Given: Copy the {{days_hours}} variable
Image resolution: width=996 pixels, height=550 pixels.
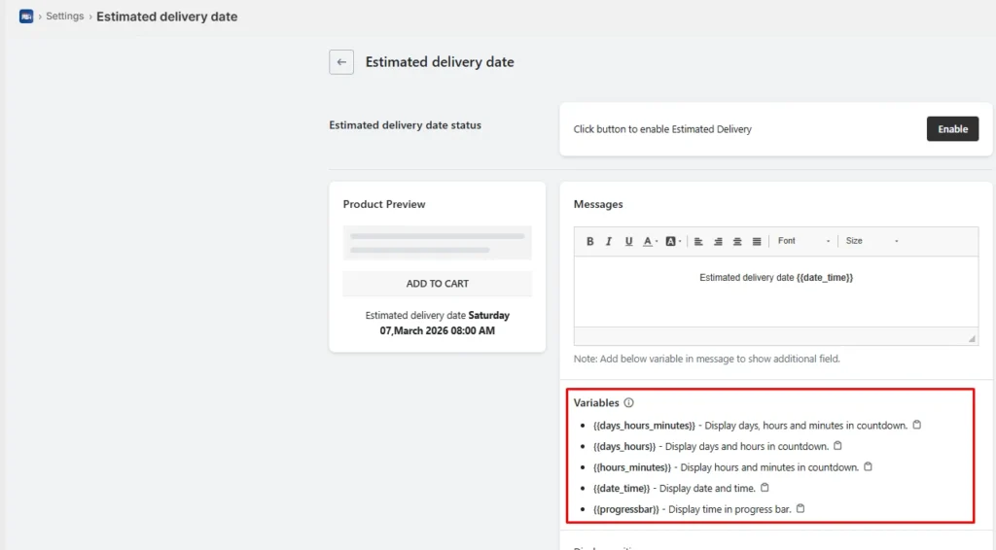Looking at the screenshot, I should pyautogui.click(x=837, y=446).
